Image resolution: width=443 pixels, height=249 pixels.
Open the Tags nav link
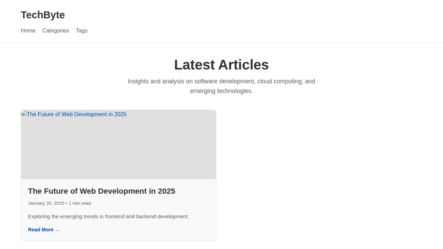[x=82, y=30]
